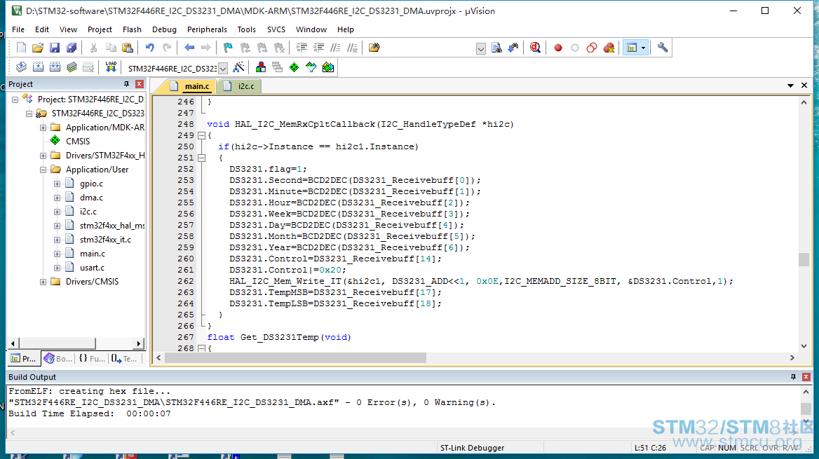819x459 pixels.
Task: Expand Application/MDK-ARM folder
Action: click(x=43, y=128)
